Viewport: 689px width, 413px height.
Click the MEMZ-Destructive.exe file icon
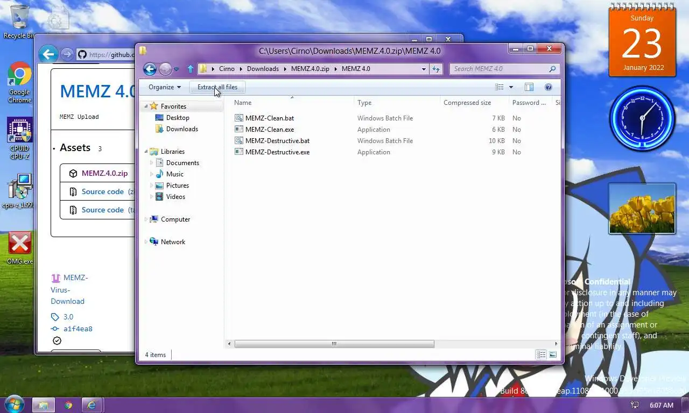239,152
